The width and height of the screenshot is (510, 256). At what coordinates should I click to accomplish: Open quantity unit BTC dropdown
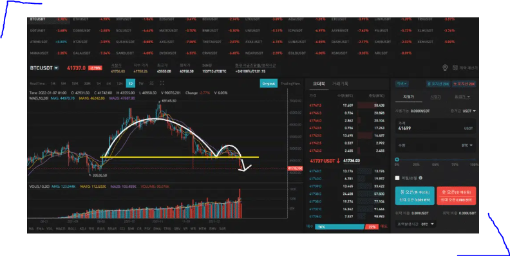[x=467, y=145]
